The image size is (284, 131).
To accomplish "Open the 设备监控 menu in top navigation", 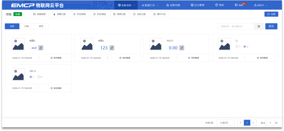I will click(126, 5).
